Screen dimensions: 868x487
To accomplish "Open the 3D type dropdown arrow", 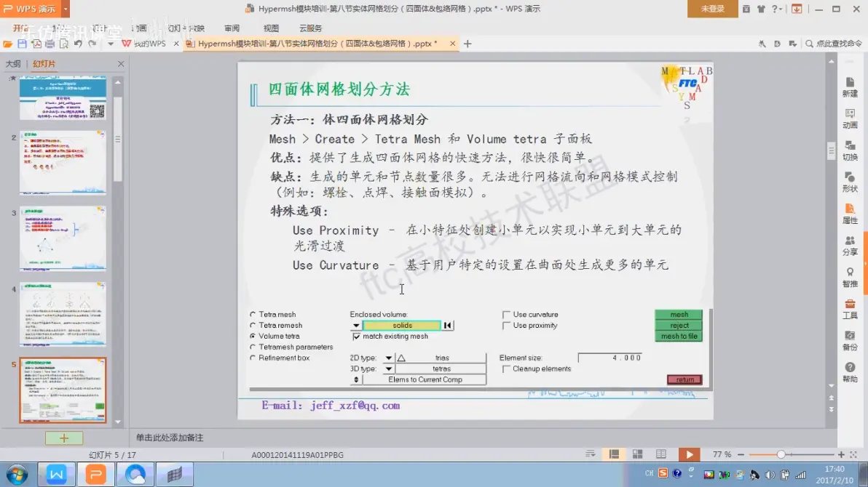I will 389,369.
